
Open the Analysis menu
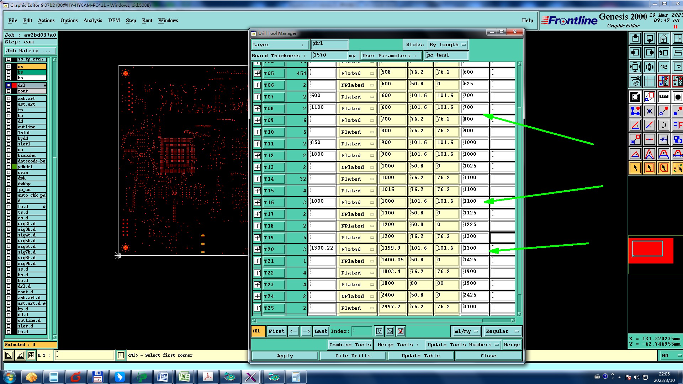(x=92, y=21)
